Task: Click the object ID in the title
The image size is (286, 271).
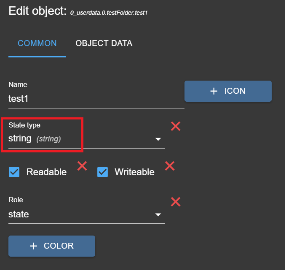Action: (109, 13)
